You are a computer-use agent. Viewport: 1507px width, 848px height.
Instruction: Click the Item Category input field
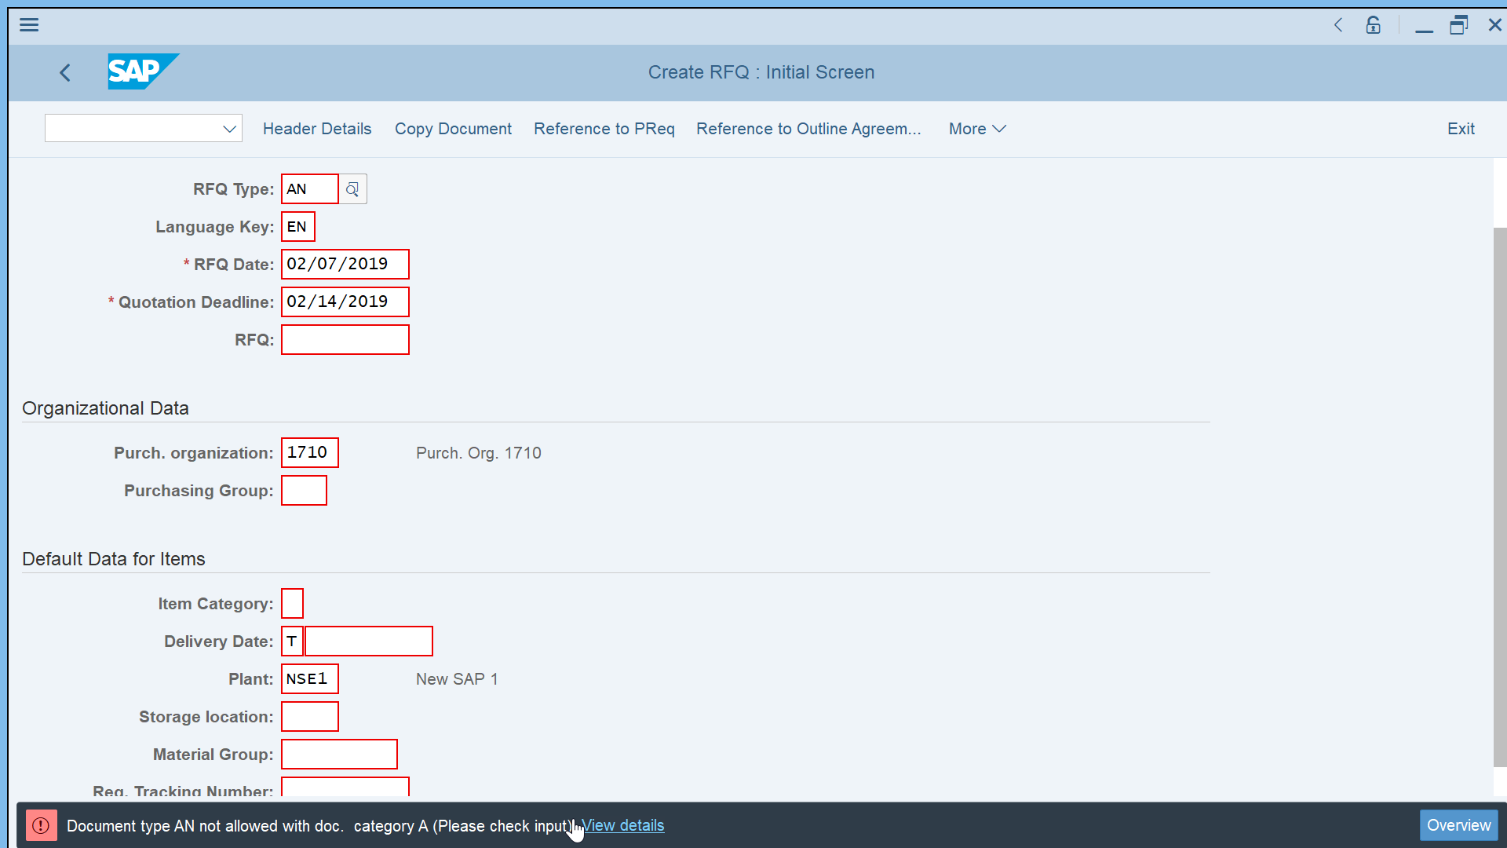(291, 602)
